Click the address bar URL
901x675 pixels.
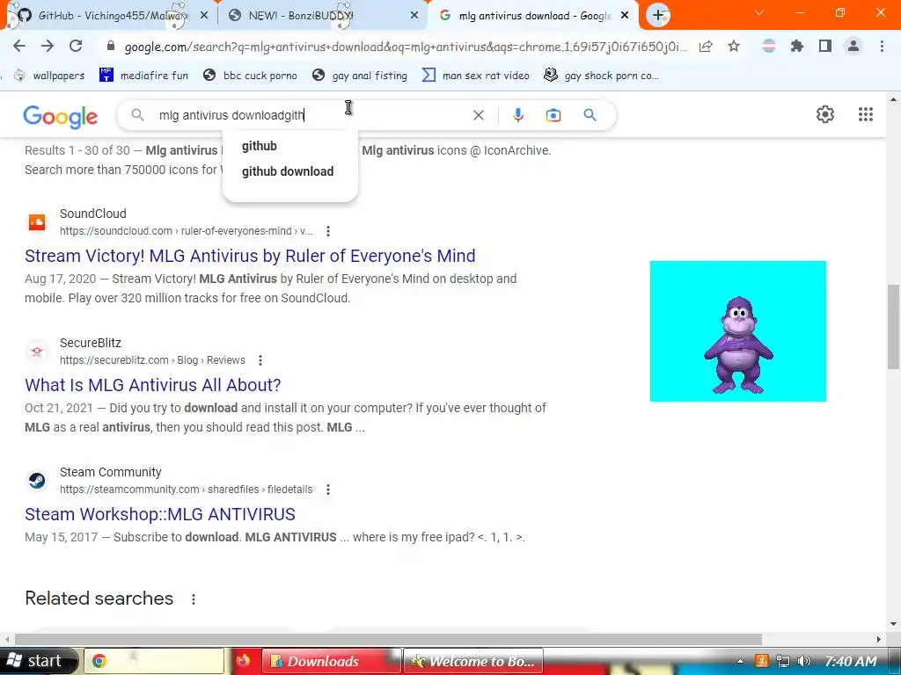click(x=406, y=47)
